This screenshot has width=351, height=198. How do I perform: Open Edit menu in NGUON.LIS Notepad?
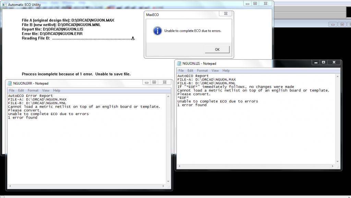coord(190,71)
